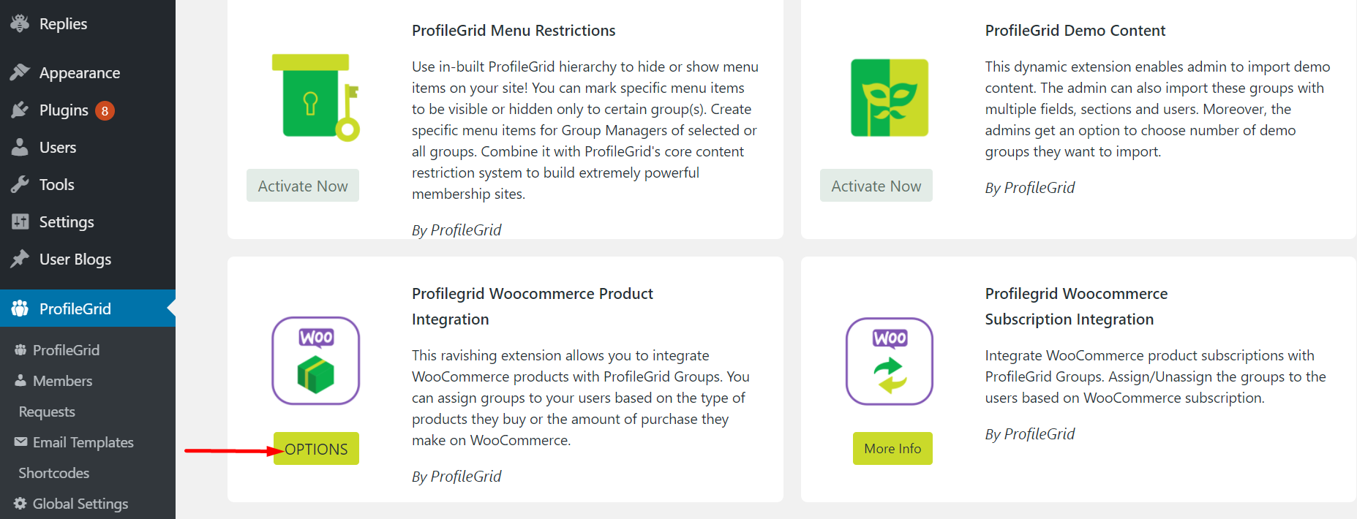
Task: Open Global Settings via the gear icon
Action: [22, 503]
